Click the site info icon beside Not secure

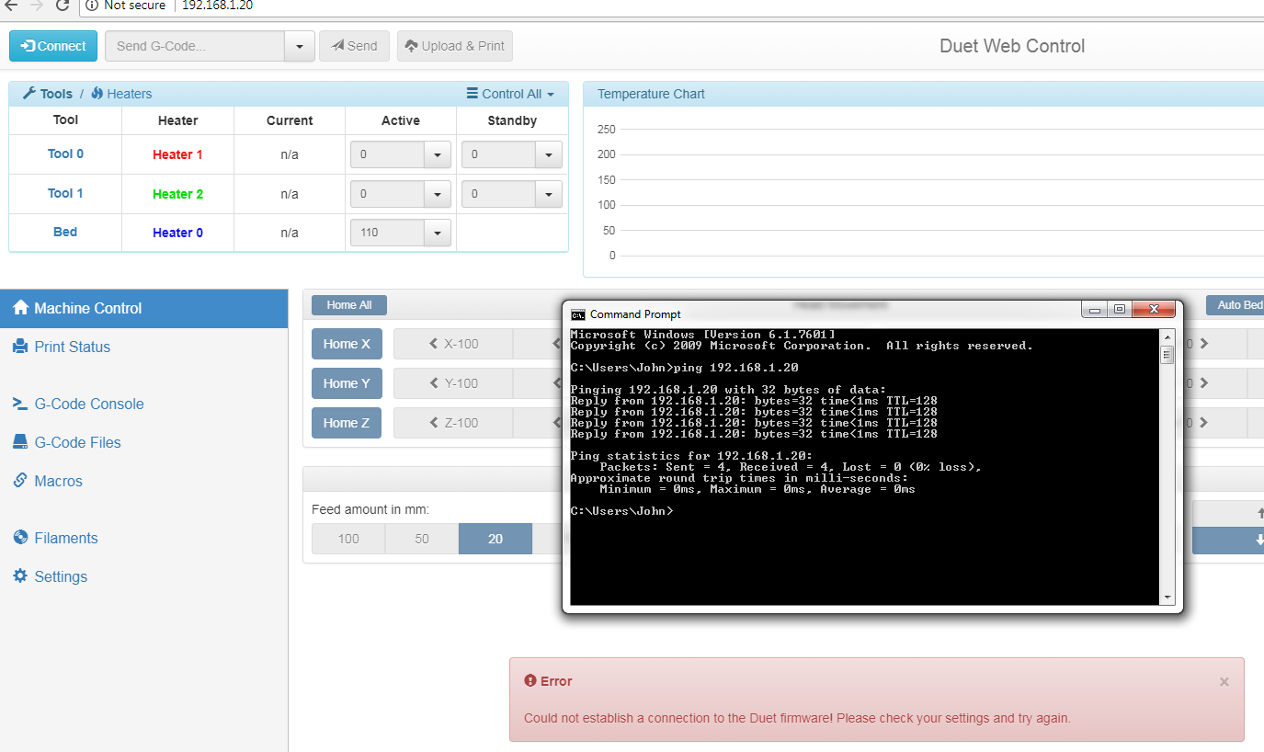[x=91, y=6]
